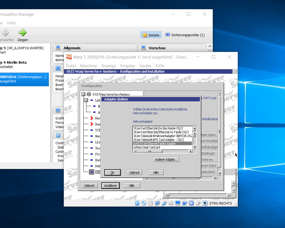Click Abbruch in the Adapter ändern dialog

[134, 172]
